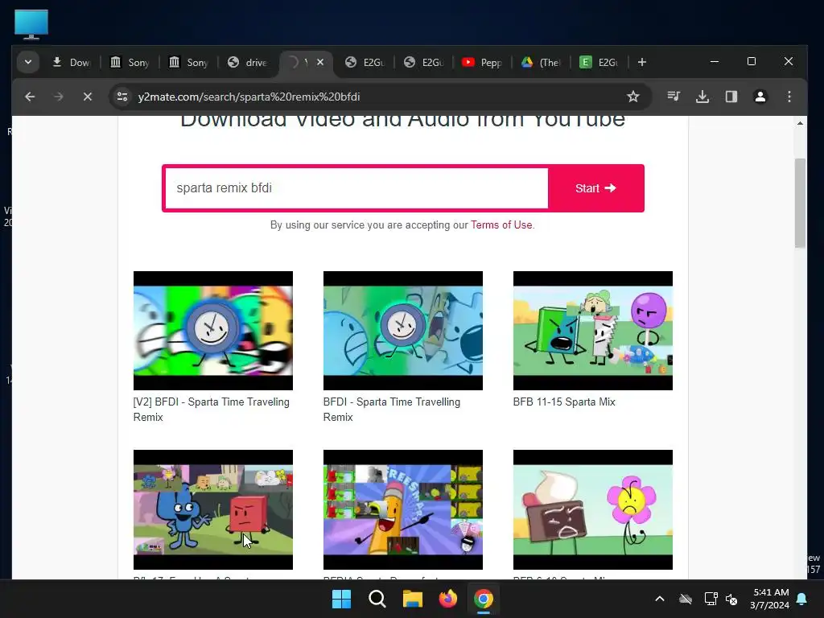Screen dimensions: 824x618
Task: Click the Start button
Action: coord(595,188)
